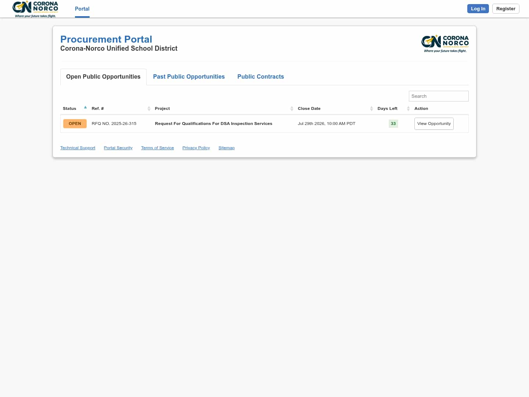Viewport: 529px width, 397px height.
Task: Switch to Past Public Opportunities tab
Action: [x=189, y=77]
